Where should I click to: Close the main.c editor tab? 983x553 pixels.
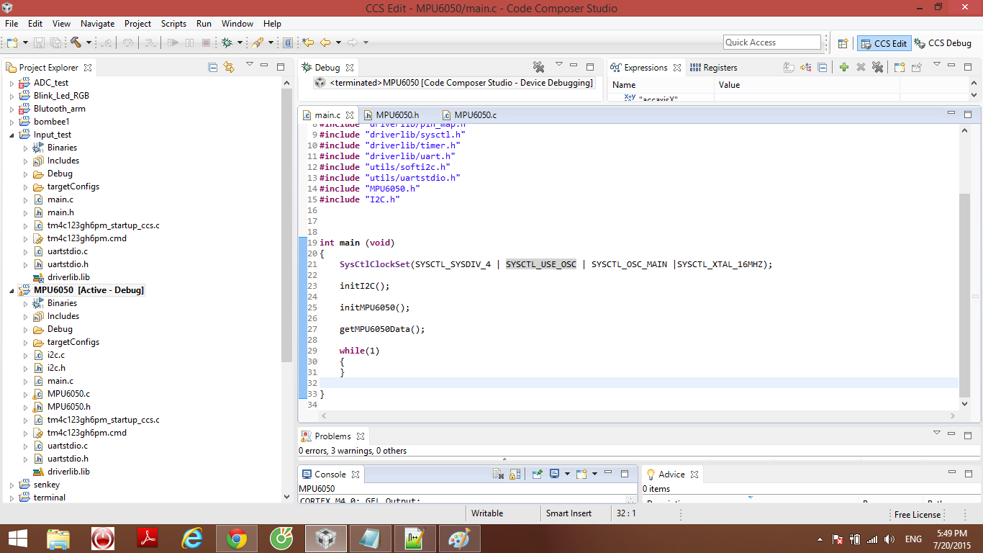pos(350,114)
